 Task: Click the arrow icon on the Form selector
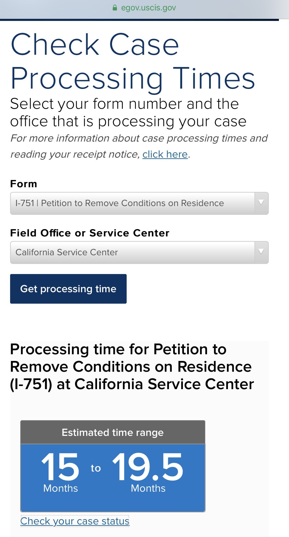pyautogui.click(x=261, y=203)
